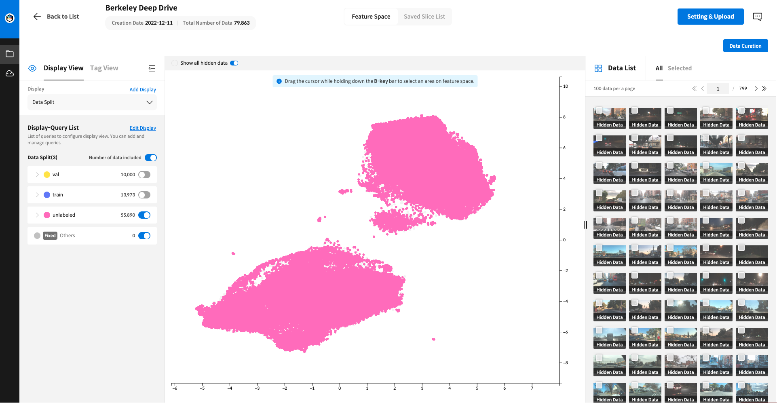Click the 55,890 unlabeled count
777x403 pixels.
pos(128,215)
